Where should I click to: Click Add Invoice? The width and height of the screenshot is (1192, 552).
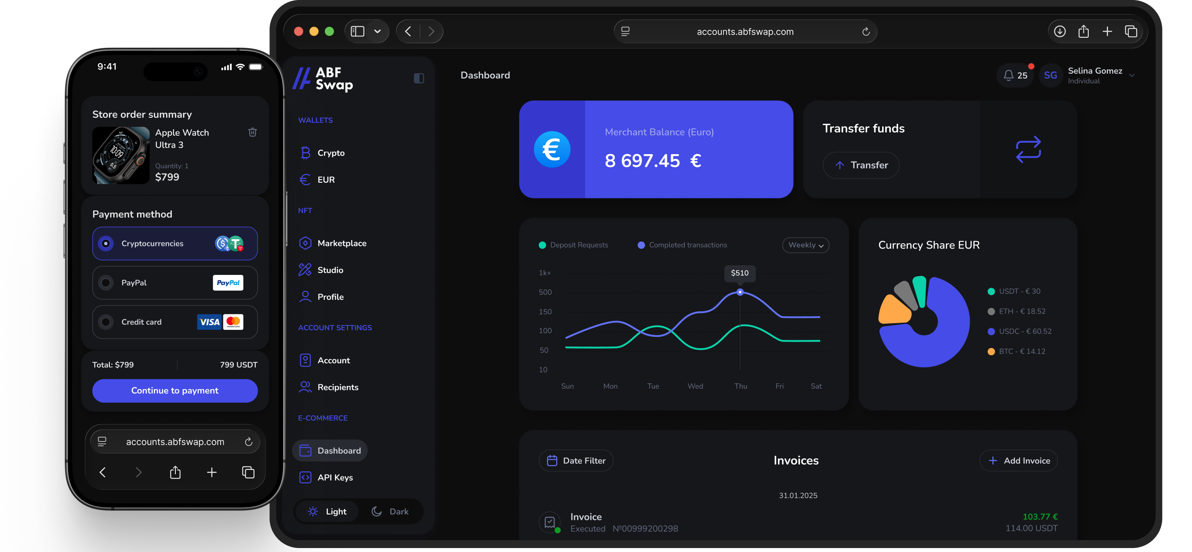click(x=1018, y=461)
